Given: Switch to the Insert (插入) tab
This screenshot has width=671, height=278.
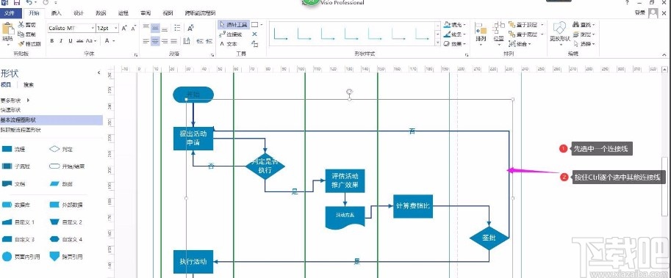Looking at the screenshot, I should click(56, 13).
